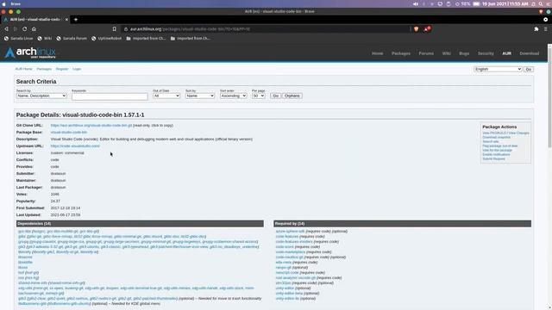This screenshot has width=552, height=310.
Task: Go back with the browser back arrow
Action: point(6,28)
